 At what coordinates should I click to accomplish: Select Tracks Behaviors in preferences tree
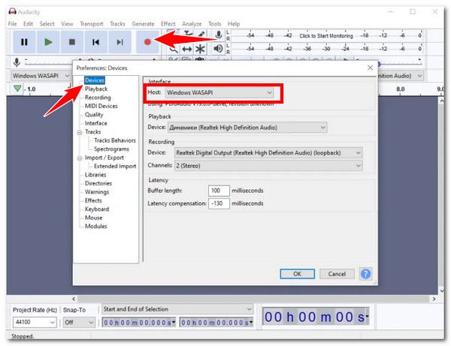pos(115,140)
